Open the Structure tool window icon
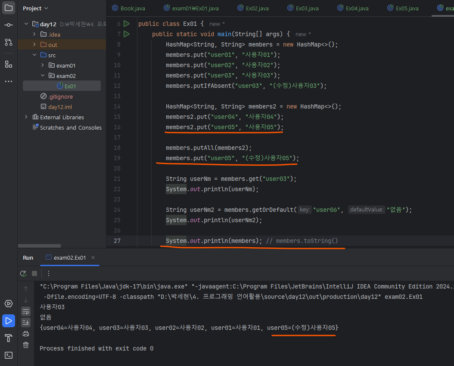Viewport: 454px width, 366px height. [x=9, y=64]
